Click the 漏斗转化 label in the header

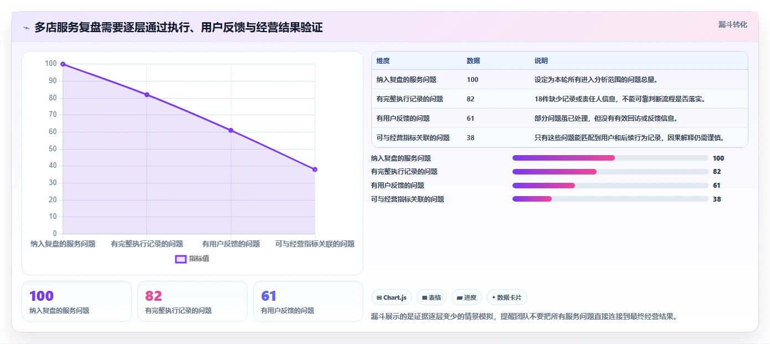[733, 24]
